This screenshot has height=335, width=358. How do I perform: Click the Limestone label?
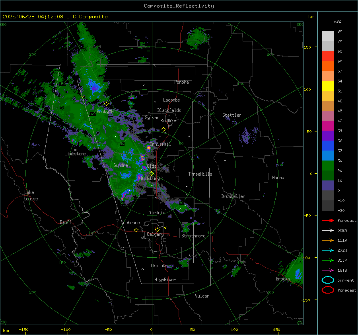tap(75, 154)
